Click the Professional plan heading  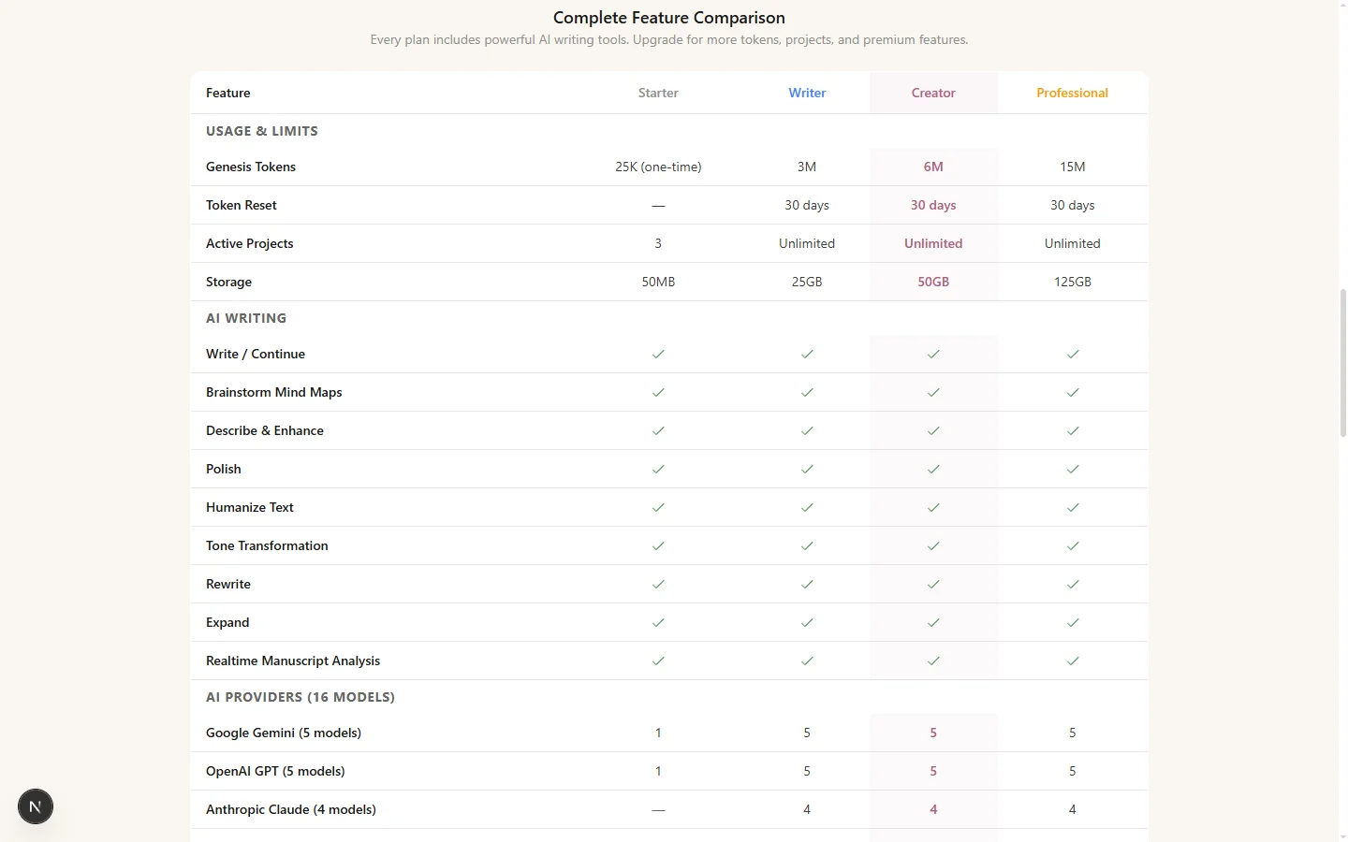(1073, 93)
